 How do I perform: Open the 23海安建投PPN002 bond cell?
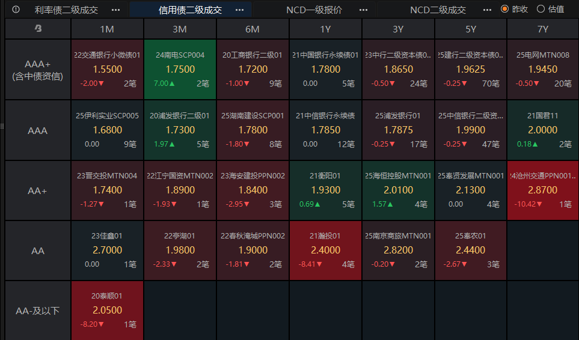pyautogui.click(x=253, y=190)
